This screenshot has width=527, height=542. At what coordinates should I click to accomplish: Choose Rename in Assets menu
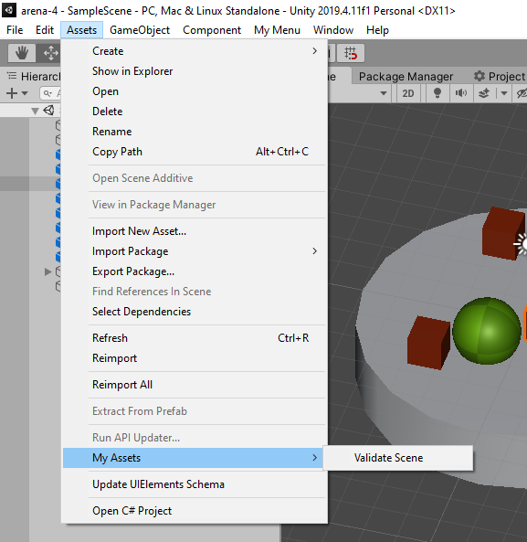click(x=195, y=132)
